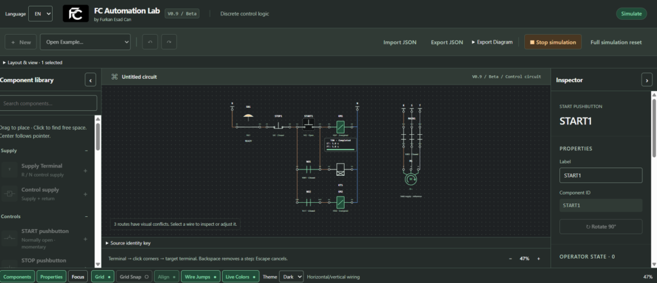Image resolution: width=657 pixels, height=283 pixels.
Task: Click the Search components field
Action: point(49,103)
